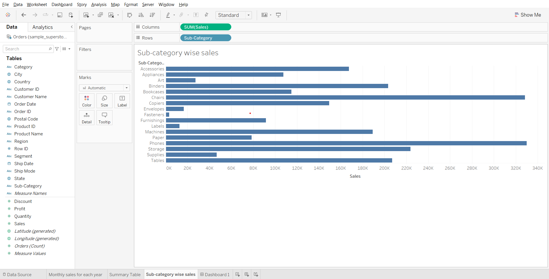
Task: Sort bars ascending via toolbar icon
Action: point(141,15)
